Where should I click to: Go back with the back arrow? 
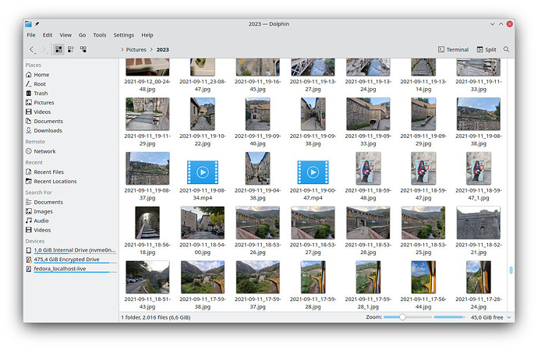pos(32,50)
